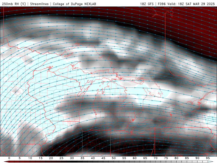The height and width of the screenshot is (163, 217).
Task: Click the "5" colorbar scale label
Action: 20,158
